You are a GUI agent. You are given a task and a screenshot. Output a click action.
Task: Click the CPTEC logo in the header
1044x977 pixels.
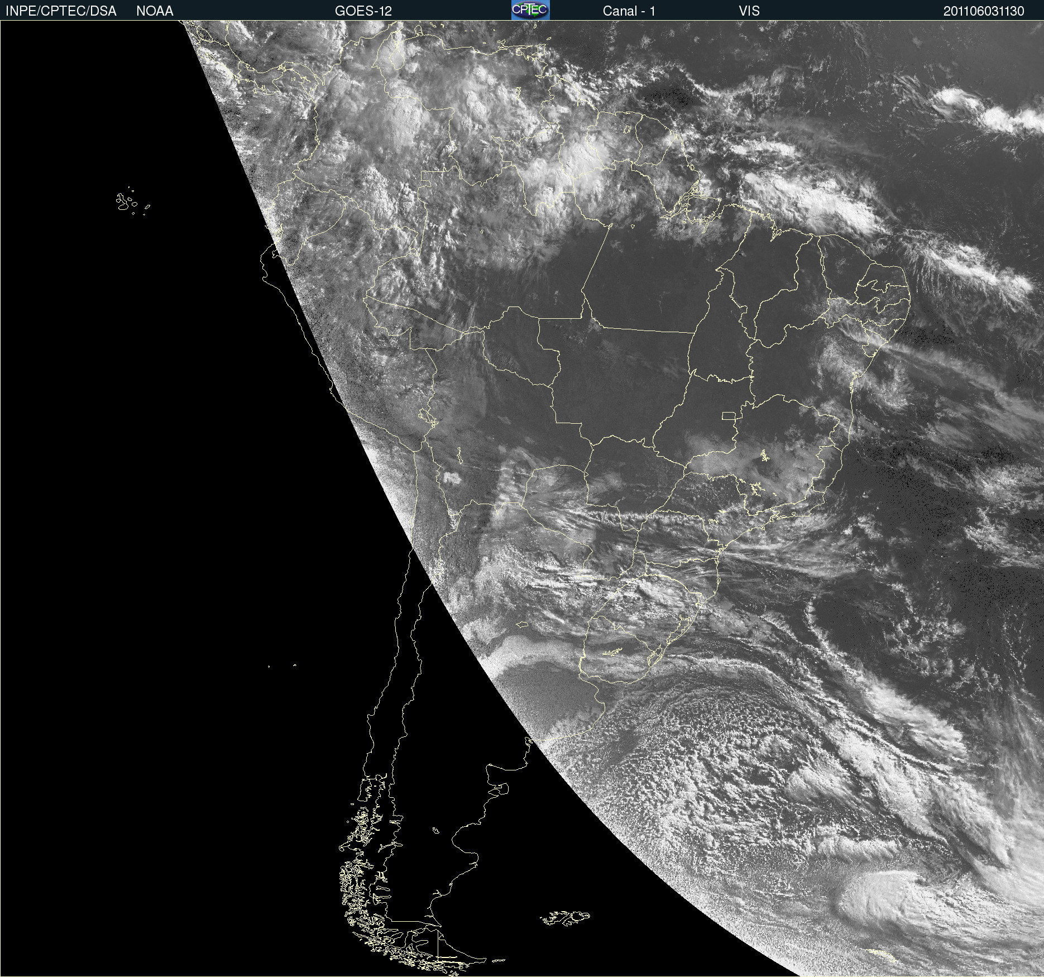(x=530, y=10)
